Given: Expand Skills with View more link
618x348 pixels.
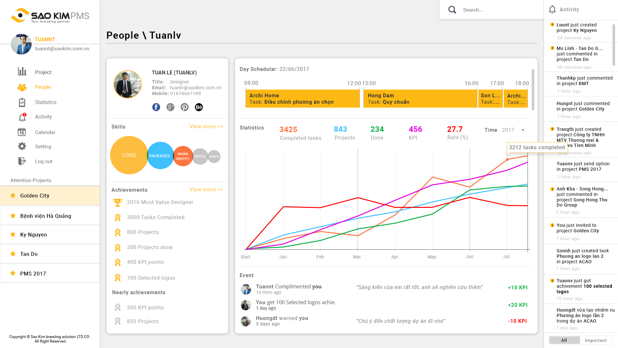Looking at the screenshot, I should 206,126.
